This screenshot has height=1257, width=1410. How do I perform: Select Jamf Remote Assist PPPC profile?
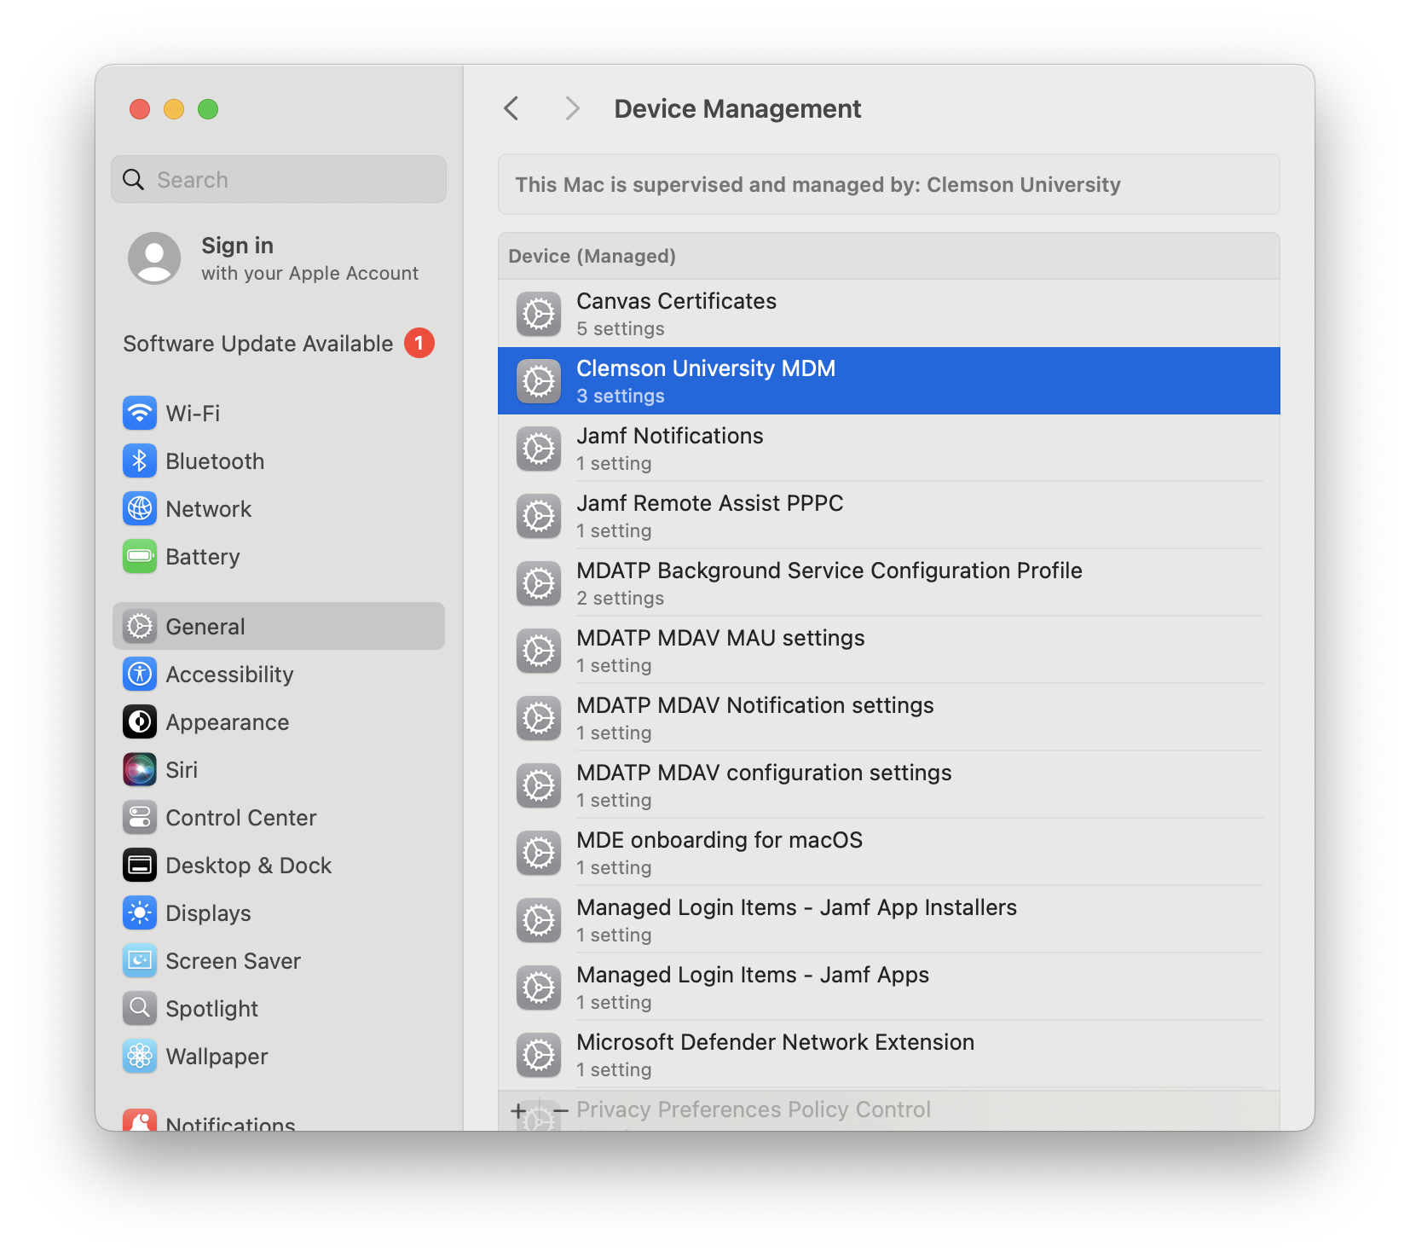(x=889, y=516)
